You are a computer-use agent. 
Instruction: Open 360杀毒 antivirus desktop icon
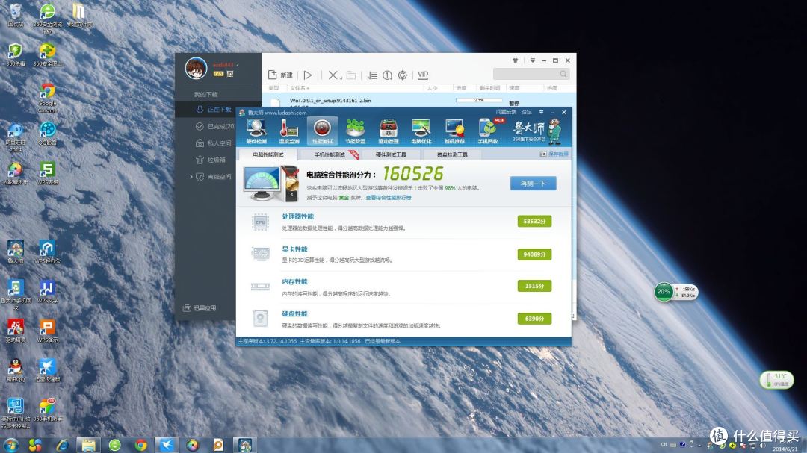click(16, 54)
